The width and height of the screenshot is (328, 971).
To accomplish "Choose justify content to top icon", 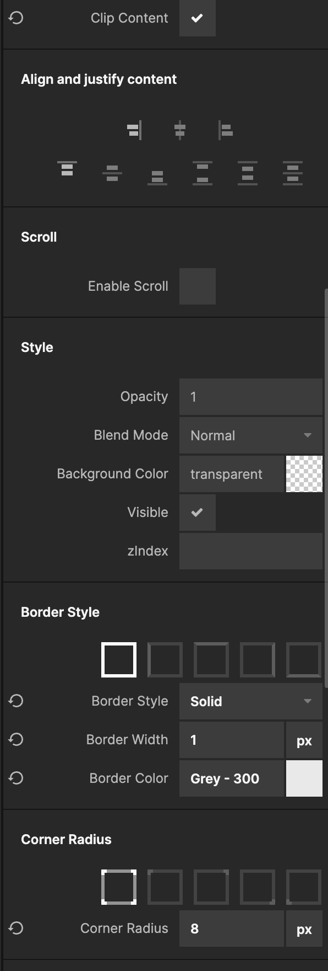I will point(67,169).
